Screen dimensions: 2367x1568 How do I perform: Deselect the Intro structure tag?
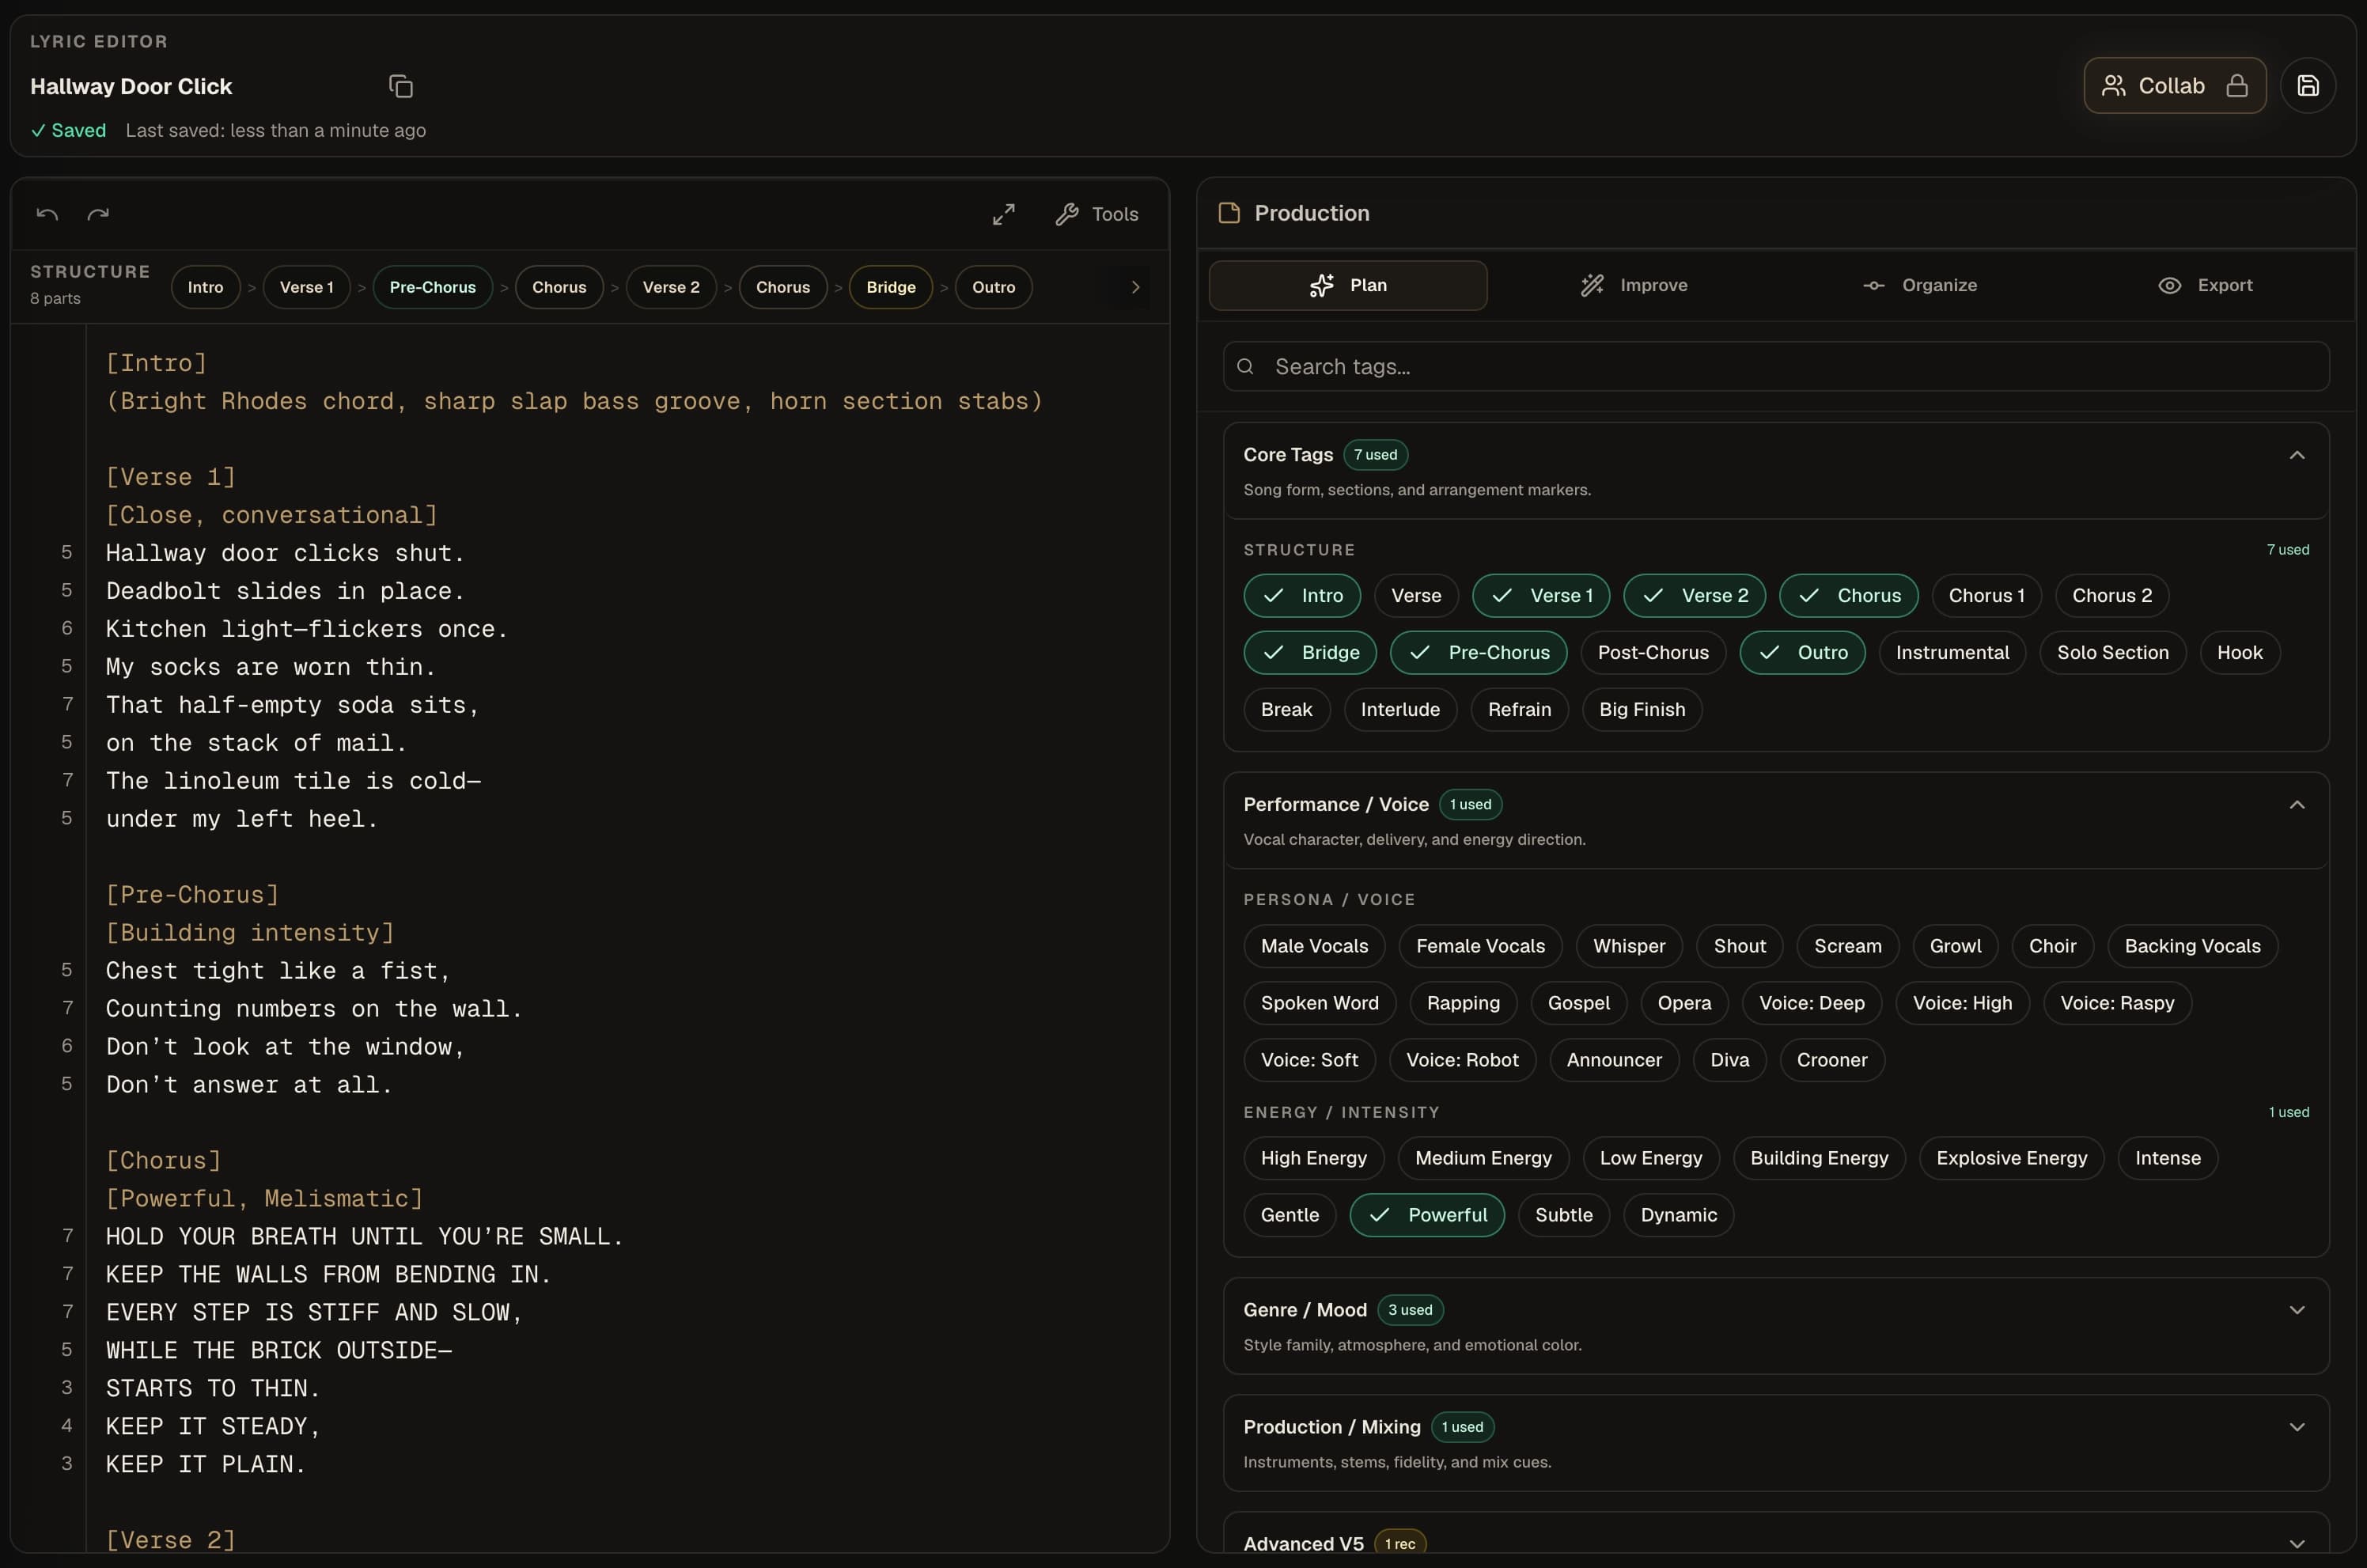point(1302,595)
